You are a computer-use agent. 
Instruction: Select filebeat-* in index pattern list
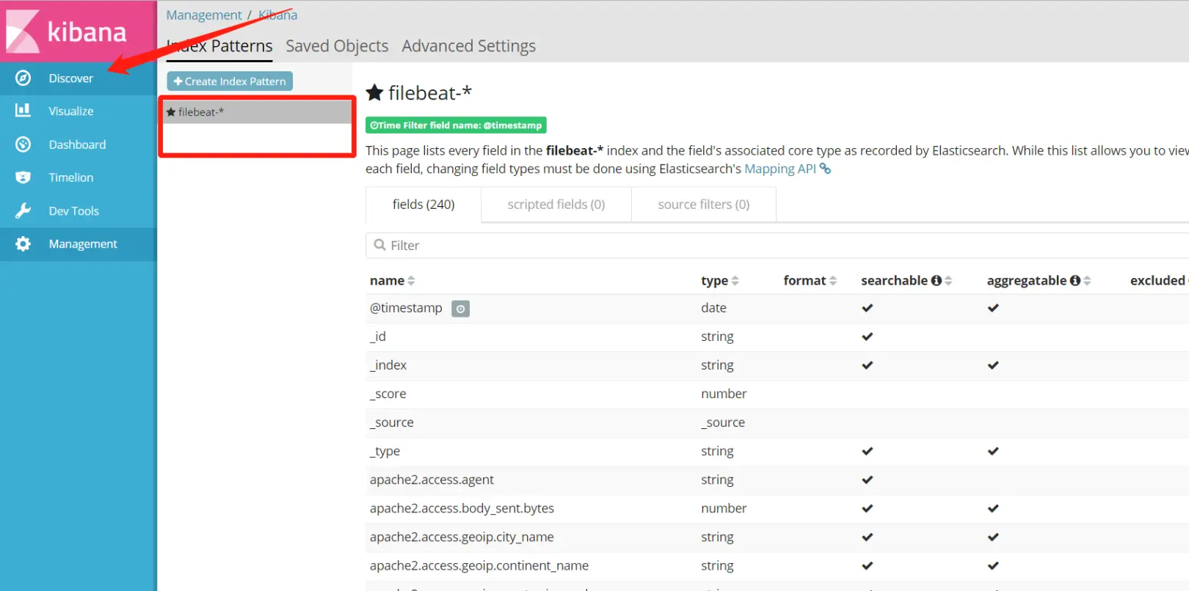coord(258,112)
